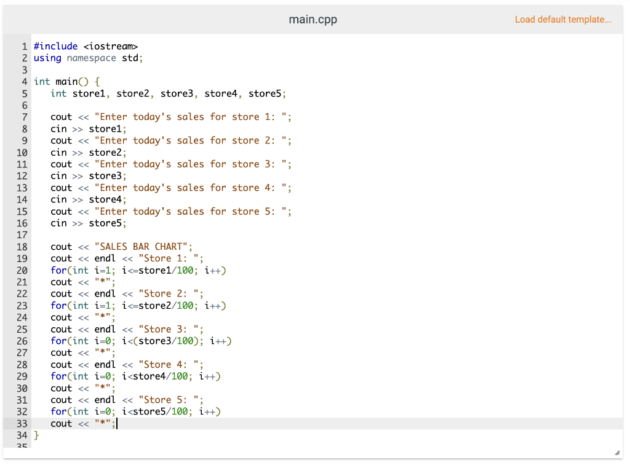This screenshot has height=470, width=630.
Task: Click line number 17 in gutter
Action: (x=22, y=235)
